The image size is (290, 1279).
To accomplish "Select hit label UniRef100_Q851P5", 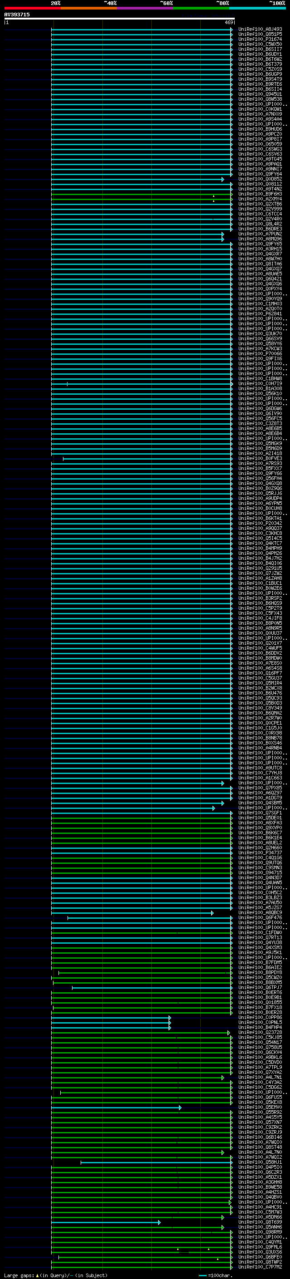I will point(260,34).
